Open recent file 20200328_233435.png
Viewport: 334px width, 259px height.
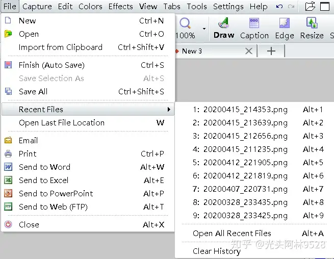(254, 202)
